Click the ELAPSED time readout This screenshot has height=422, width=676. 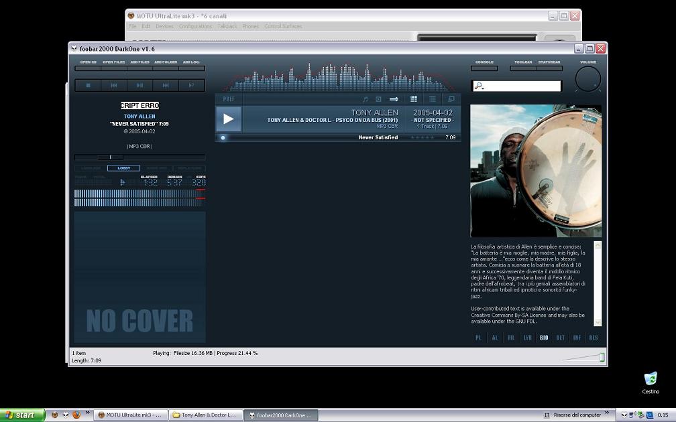pyautogui.click(x=150, y=183)
